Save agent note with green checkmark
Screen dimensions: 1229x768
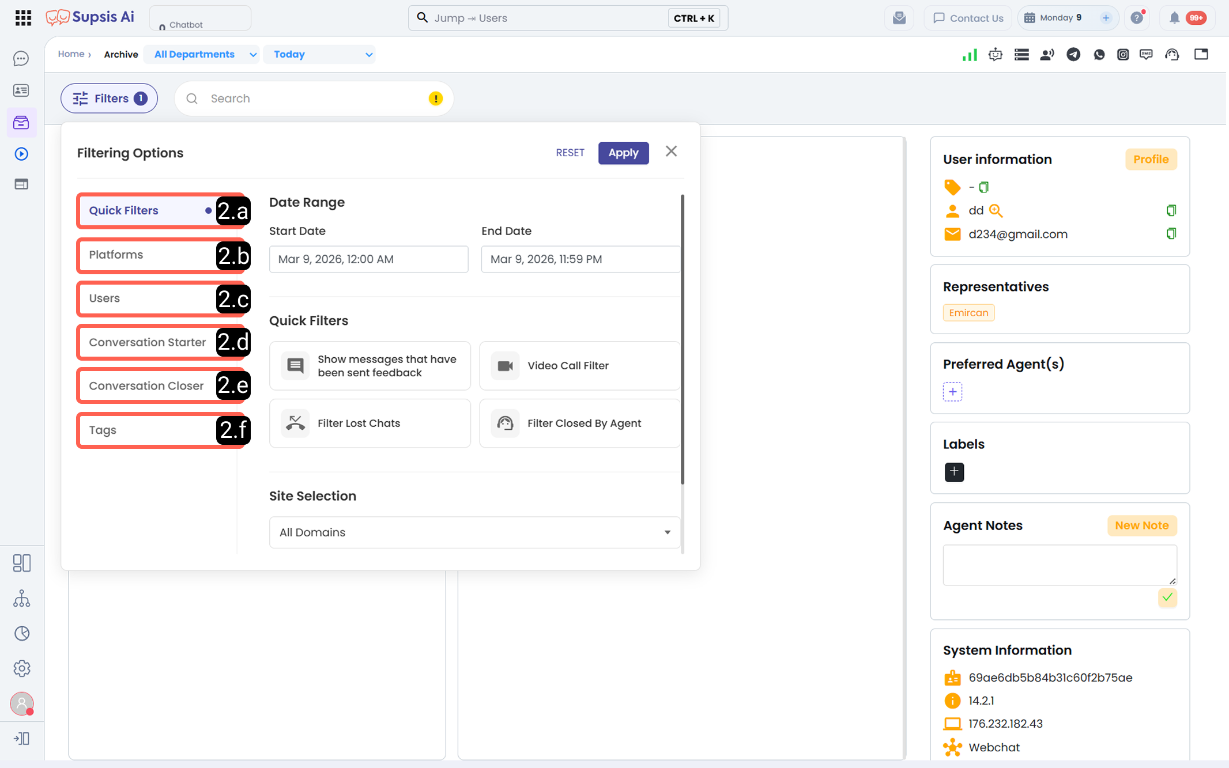tap(1167, 597)
